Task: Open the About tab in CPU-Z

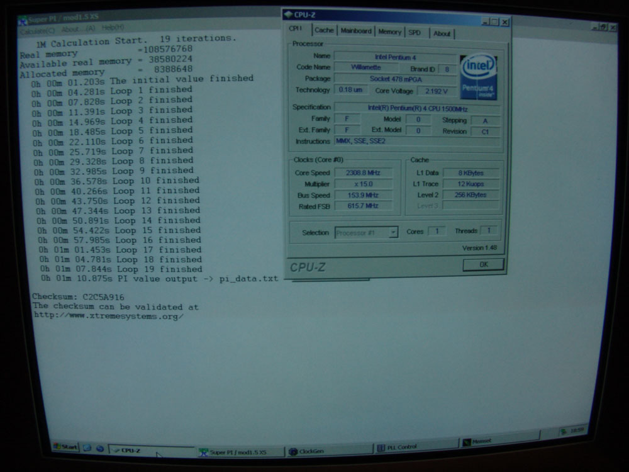Action: click(442, 34)
